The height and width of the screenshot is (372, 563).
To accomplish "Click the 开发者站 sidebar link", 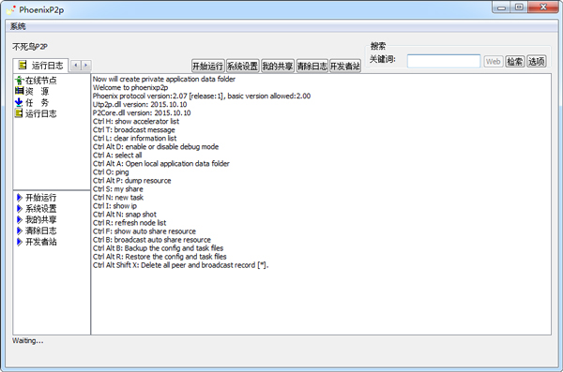I will [x=41, y=242].
